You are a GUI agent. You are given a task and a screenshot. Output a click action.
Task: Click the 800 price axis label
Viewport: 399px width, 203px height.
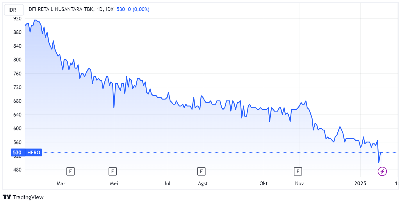pos(17,60)
